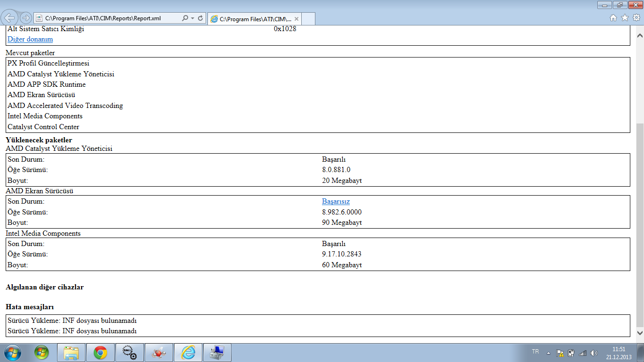Screen dimensions: 644x362
Task: Select 'AMD APP SDK Runtime' row
Action: pyautogui.click(x=318, y=84)
